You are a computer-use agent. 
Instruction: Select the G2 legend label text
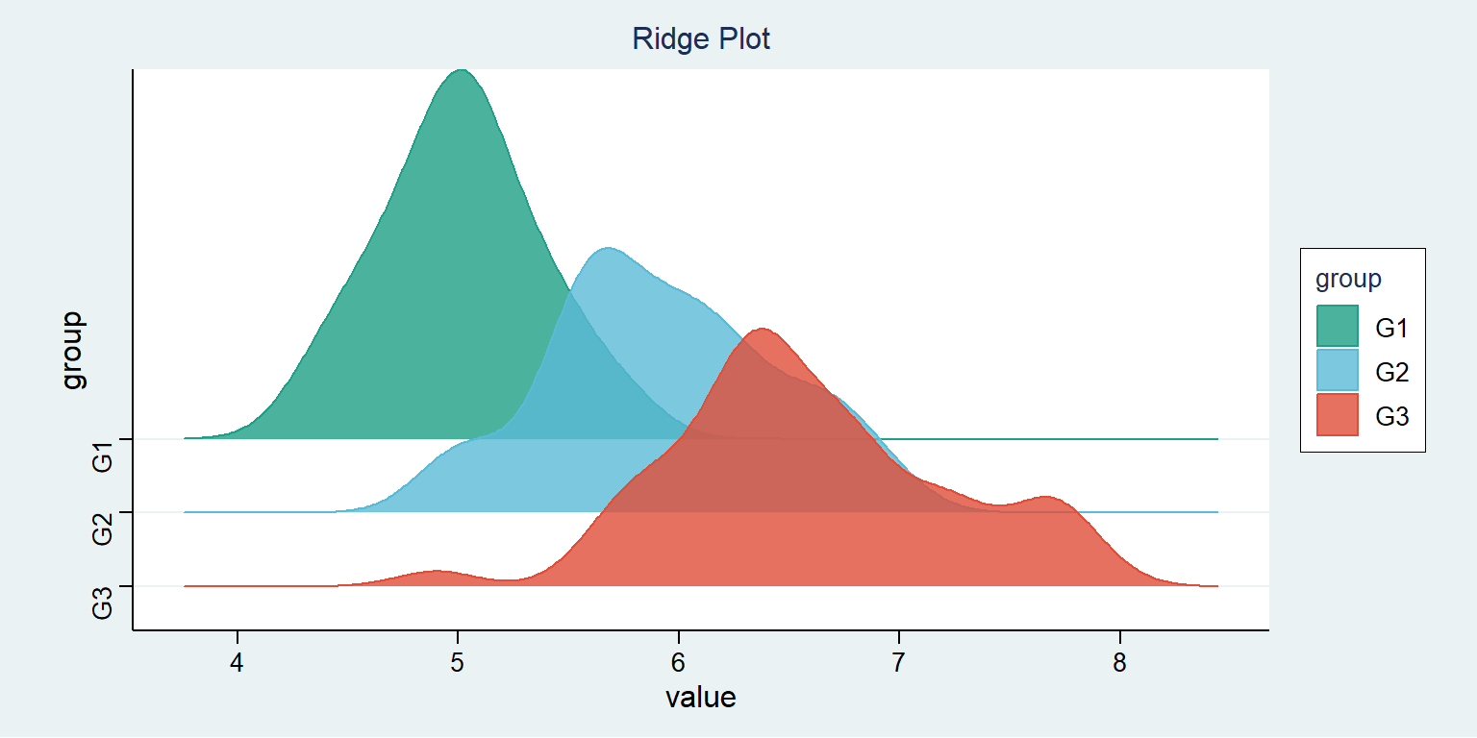point(1391,372)
